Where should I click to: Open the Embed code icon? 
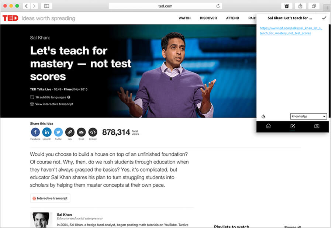93,132
